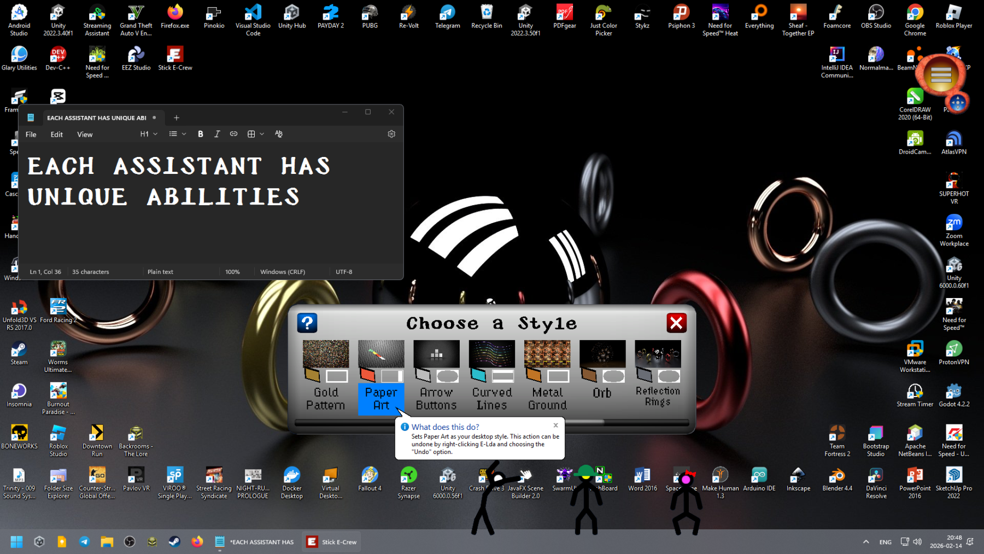This screenshot has width=984, height=554.
Task: Expand the H1 heading dropdown
Action: (149, 134)
